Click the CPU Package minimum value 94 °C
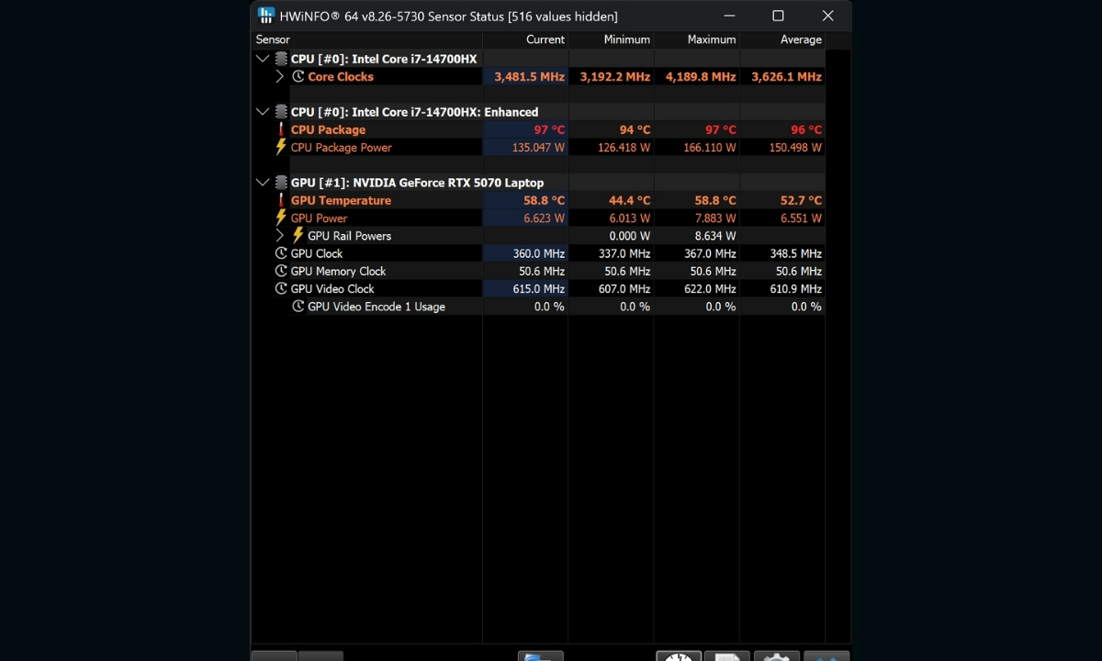The height and width of the screenshot is (661, 1102). click(x=635, y=129)
